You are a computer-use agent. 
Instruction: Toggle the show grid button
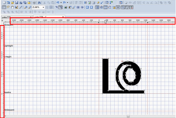tap(97, 7)
